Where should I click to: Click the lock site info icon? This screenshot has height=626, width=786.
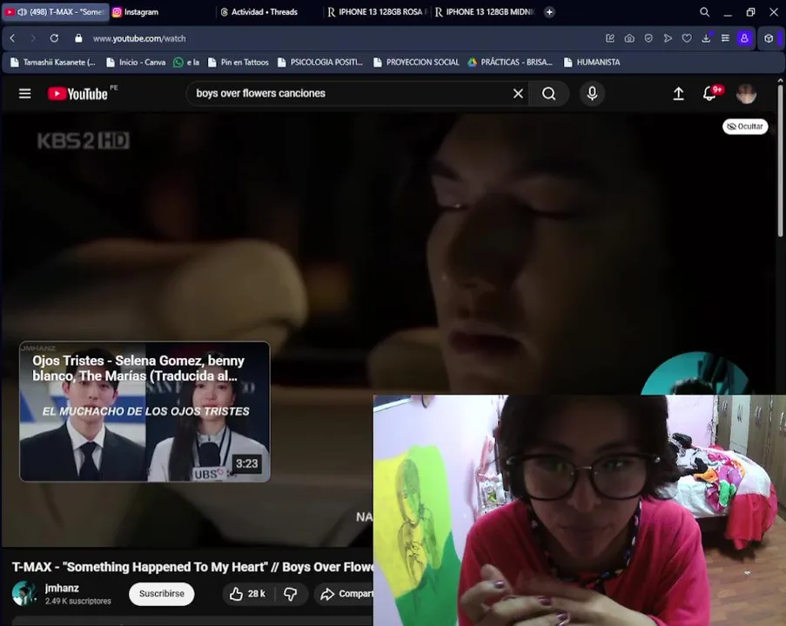78,38
